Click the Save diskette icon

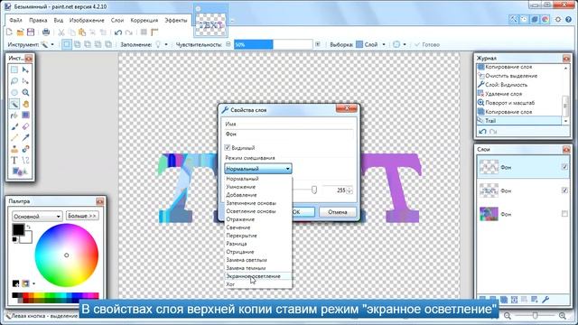coord(31,32)
